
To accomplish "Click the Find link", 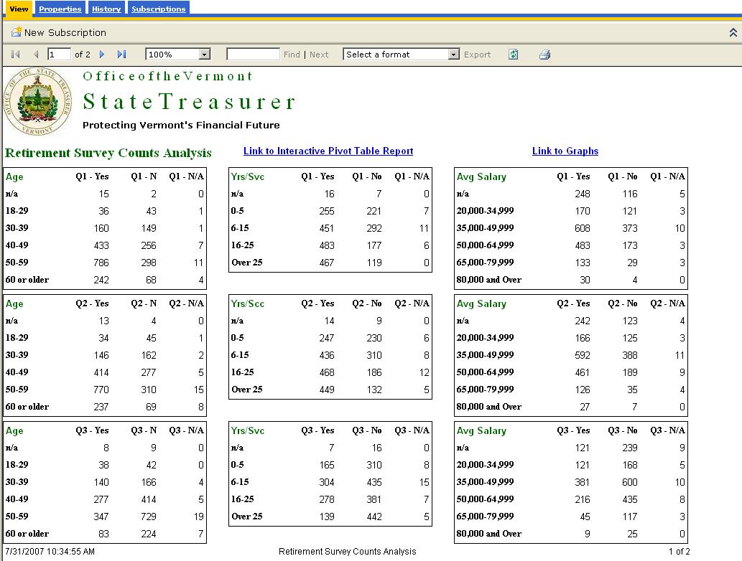I will pos(292,55).
